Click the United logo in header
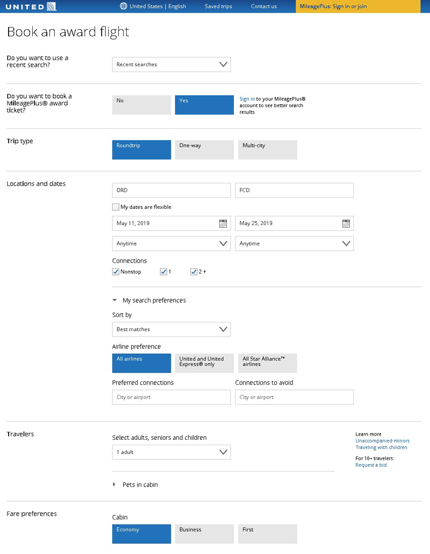430x554 pixels. point(31,6)
